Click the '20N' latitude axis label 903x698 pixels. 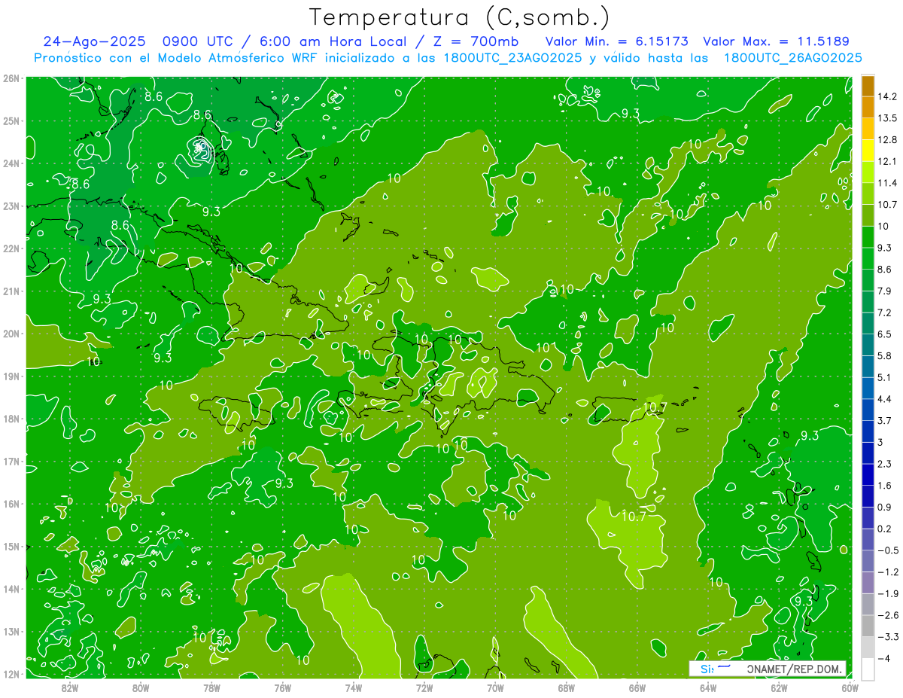(11, 333)
